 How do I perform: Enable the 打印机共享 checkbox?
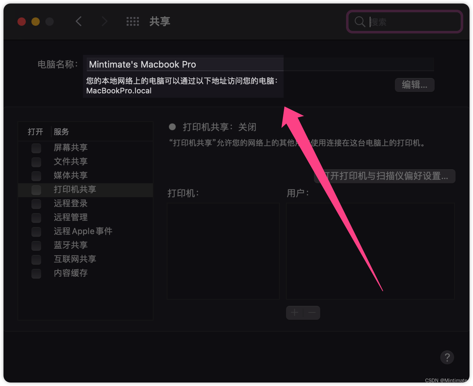tap(36, 190)
